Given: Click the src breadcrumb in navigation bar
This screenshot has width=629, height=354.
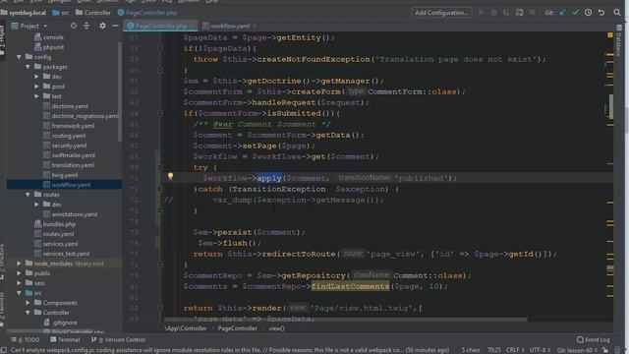Looking at the screenshot, I should (61, 13).
